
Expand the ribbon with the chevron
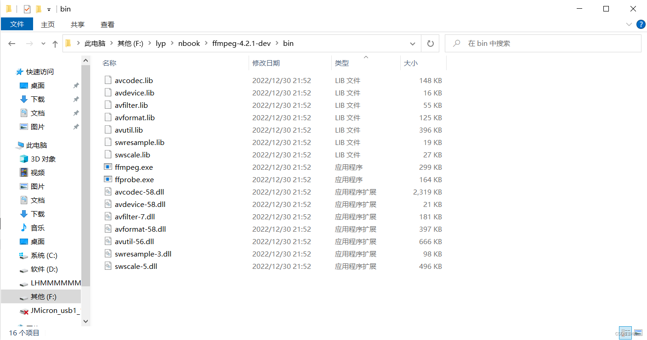tap(629, 24)
